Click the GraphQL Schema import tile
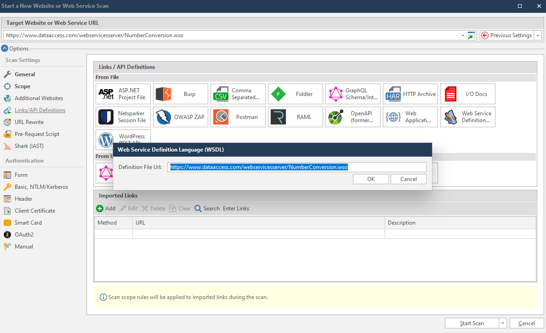 (x=353, y=94)
